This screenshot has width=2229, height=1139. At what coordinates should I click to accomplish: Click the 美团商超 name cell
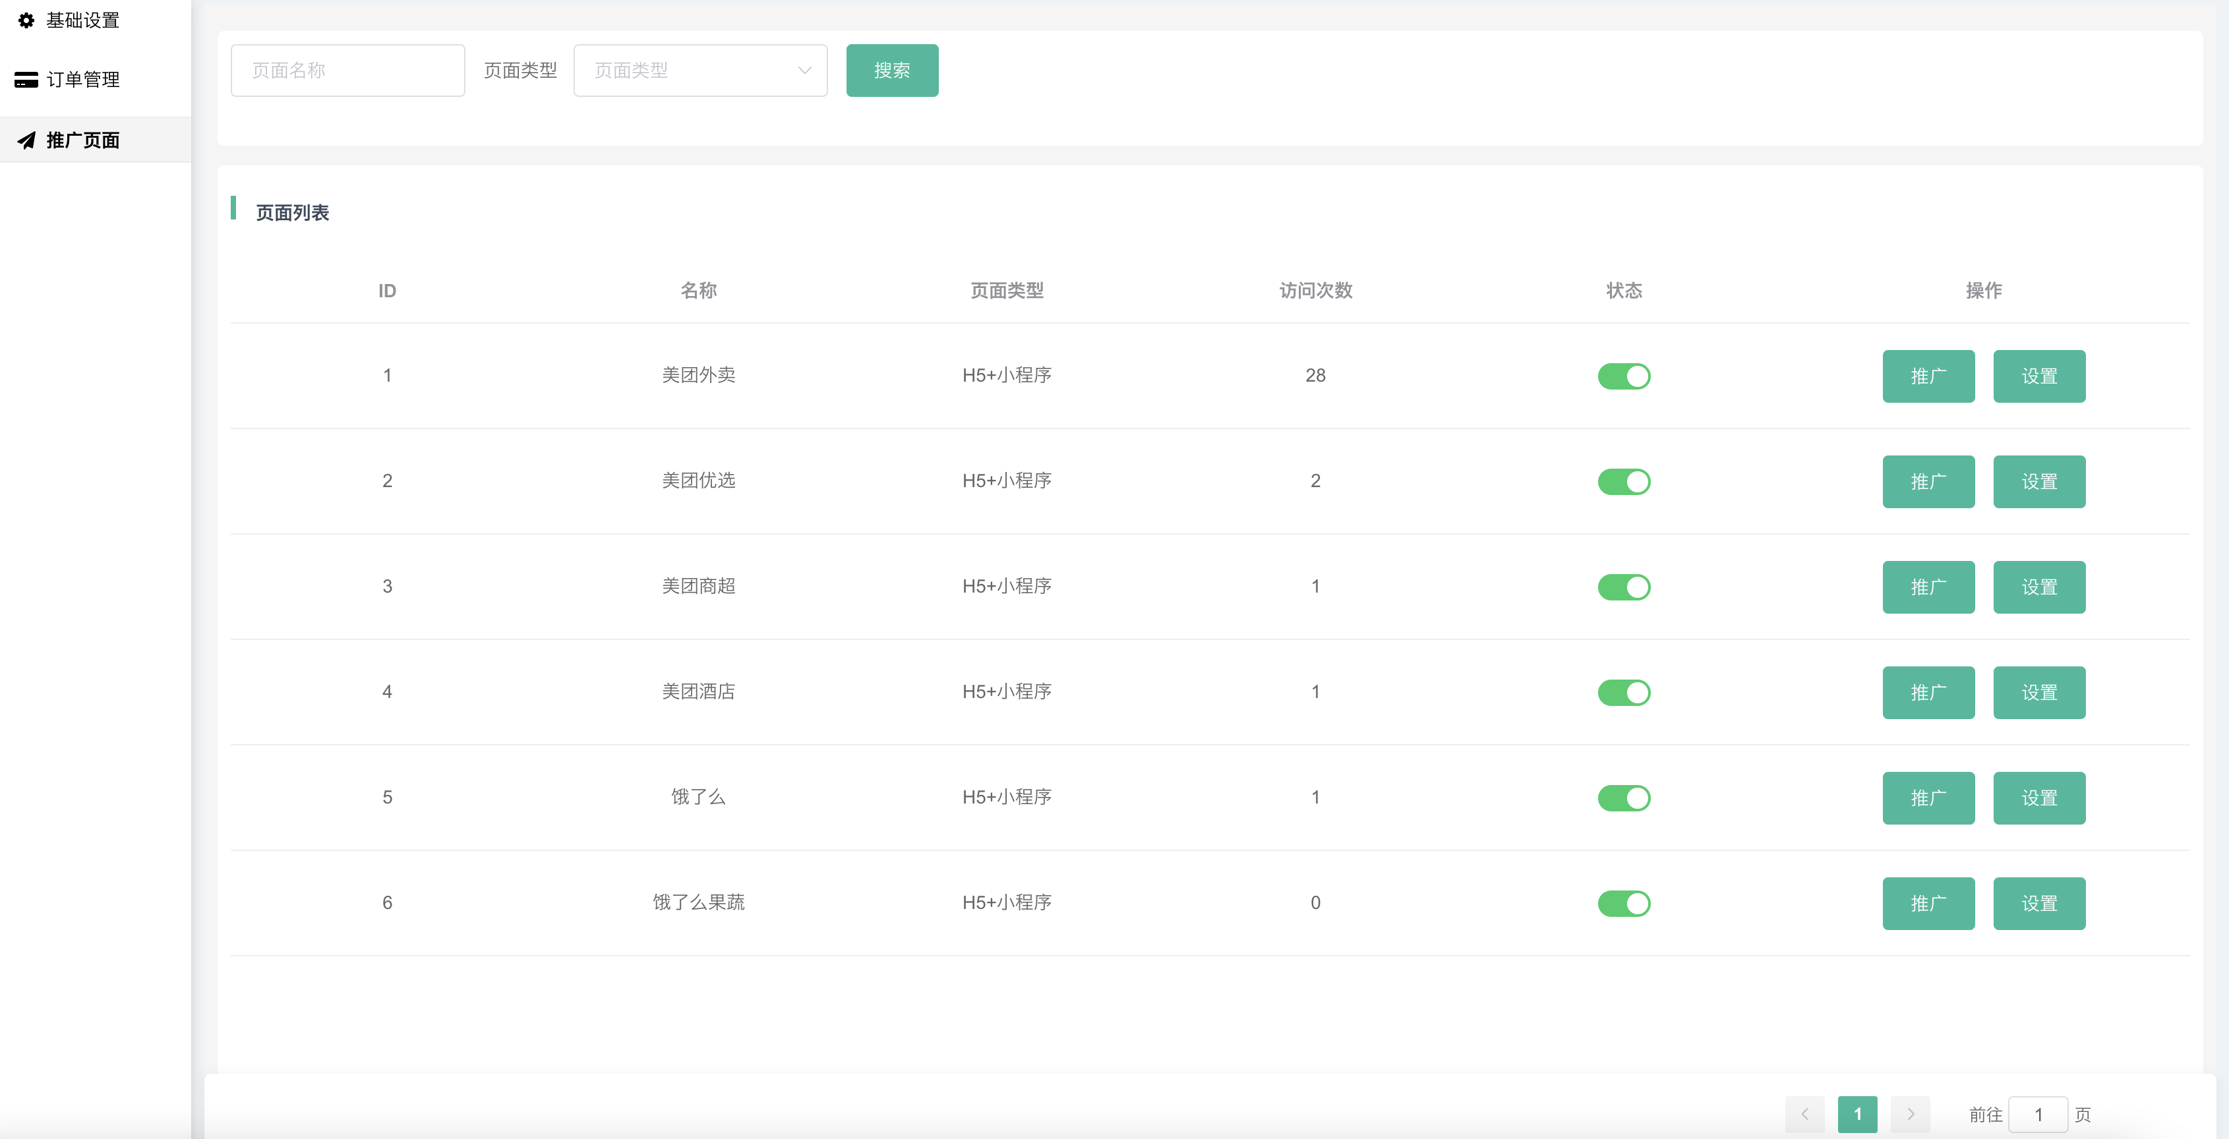(698, 587)
